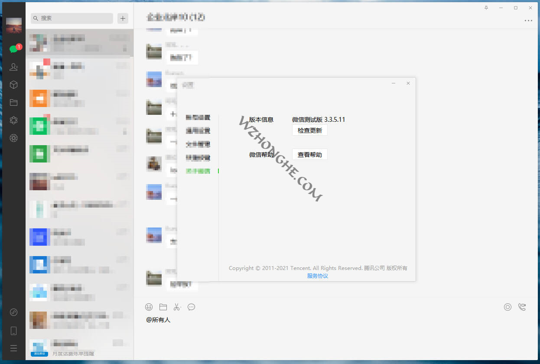The height and width of the screenshot is (364, 540).
Task: Start a new chat with the plus button
Action: (x=123, y=19)
